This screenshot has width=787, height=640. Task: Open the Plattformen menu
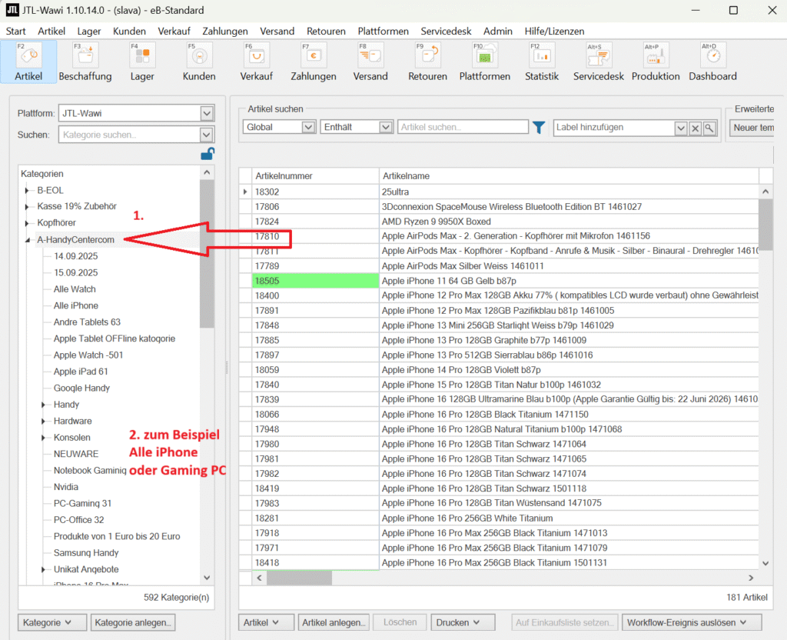(x=383, y=32)
